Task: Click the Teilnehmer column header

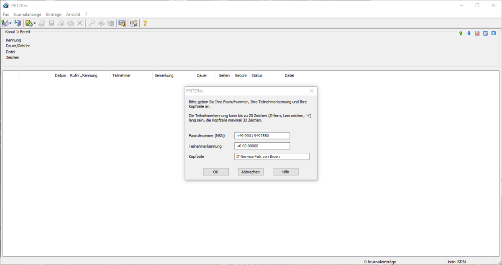Action: tap(131, 75)
